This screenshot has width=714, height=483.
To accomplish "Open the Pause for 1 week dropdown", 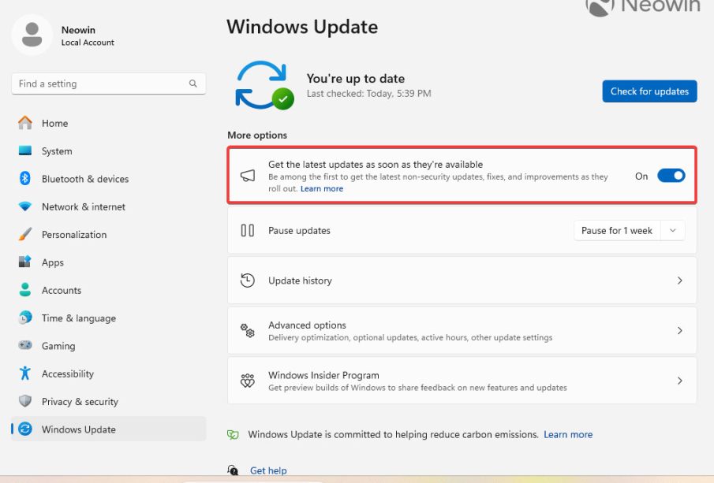I will click(629, 231).
